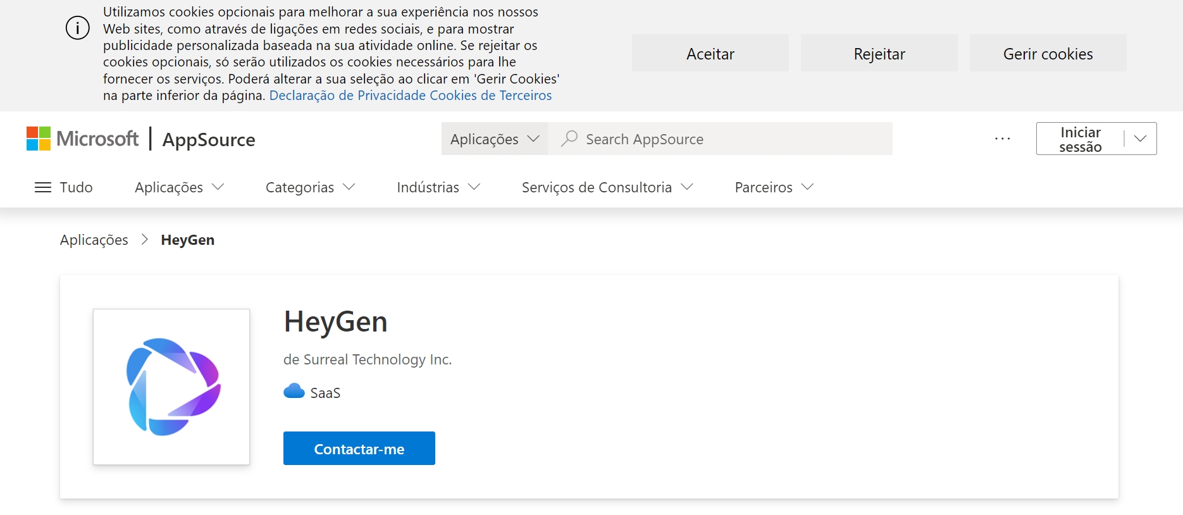The height and width of the screenshot is (515, 1183).
Task: Expand the sign-in dropdown arrow
Action: tap(1141, 139)
